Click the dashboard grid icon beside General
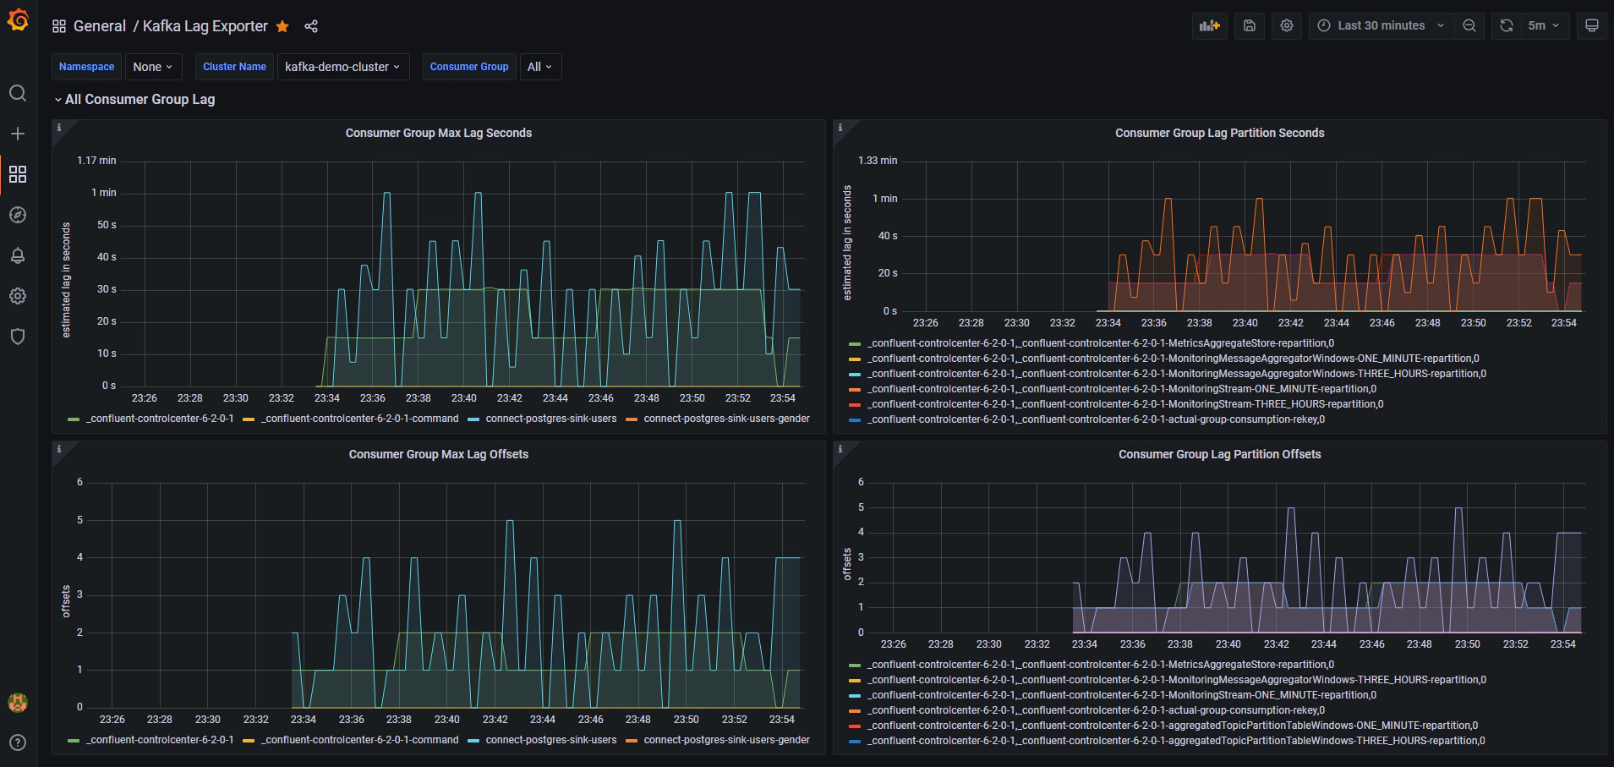This screenshot has width=1614, height=767. (x=59, y=26)
